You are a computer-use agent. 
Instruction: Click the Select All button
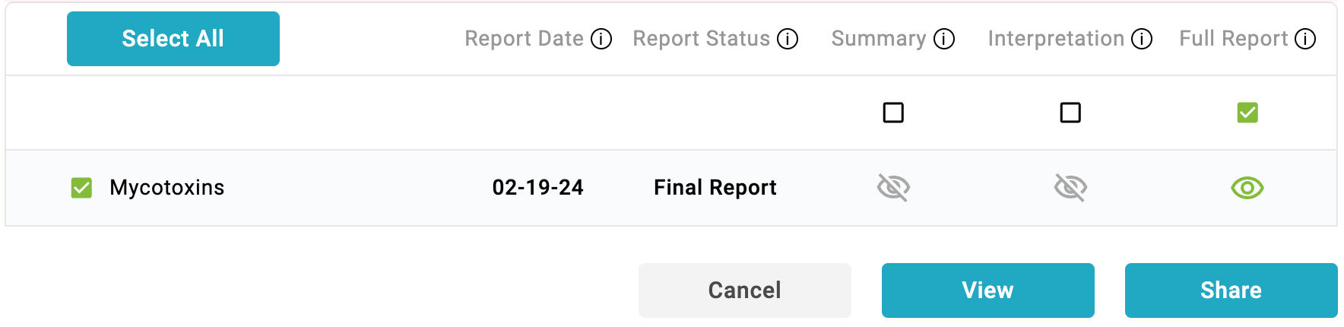[x=173, y=39]
